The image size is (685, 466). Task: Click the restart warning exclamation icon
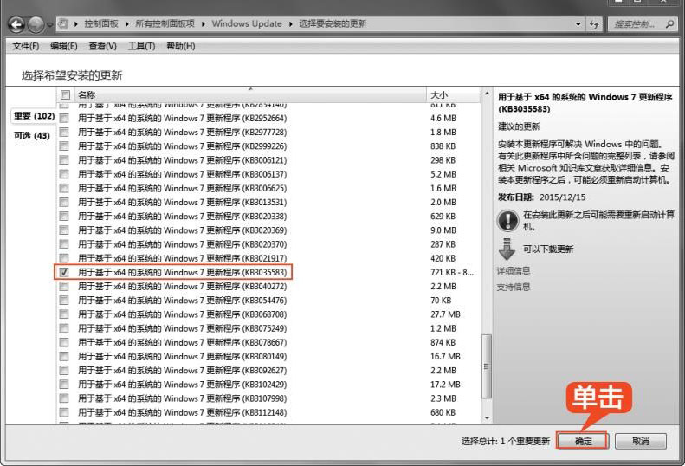pyautogui.click(x=507, y=220)
